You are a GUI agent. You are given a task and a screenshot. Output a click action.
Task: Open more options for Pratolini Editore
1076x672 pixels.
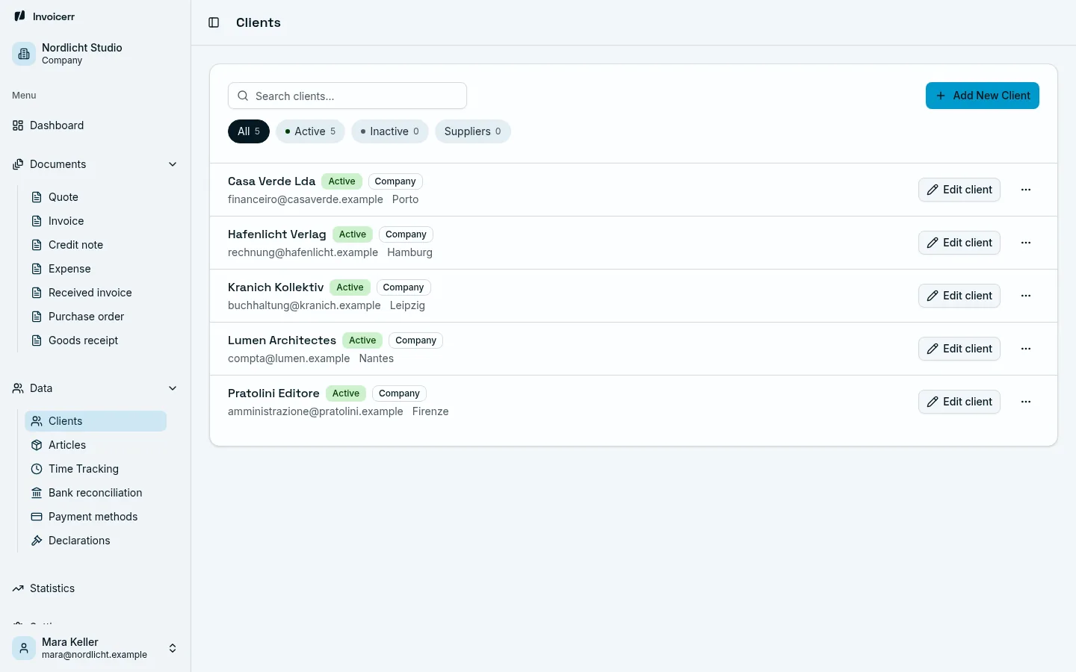(x=1026, y=402)
